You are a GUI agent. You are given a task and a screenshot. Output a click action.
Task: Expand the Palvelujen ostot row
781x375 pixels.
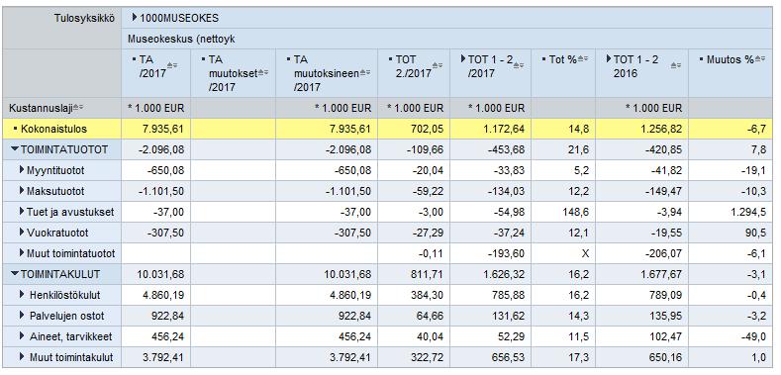coord(22,316)
